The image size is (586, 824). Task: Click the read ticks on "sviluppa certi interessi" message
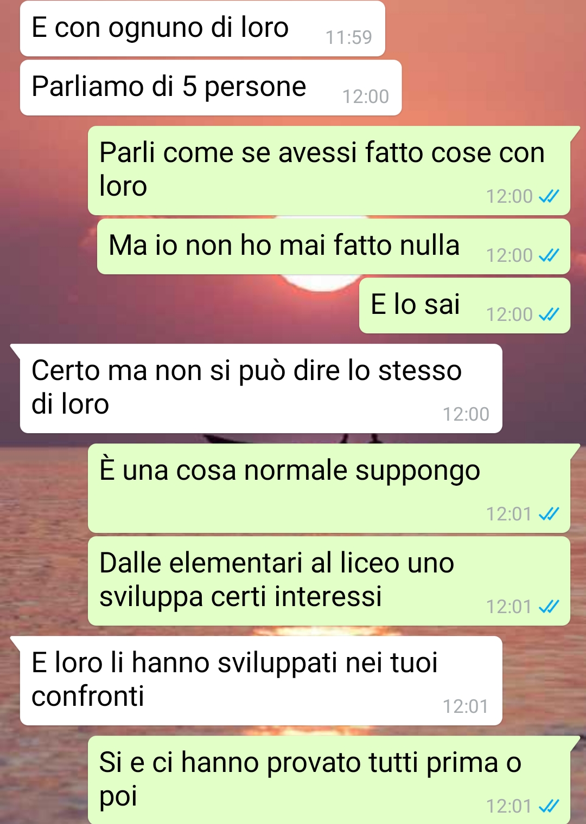click(549, 607)
